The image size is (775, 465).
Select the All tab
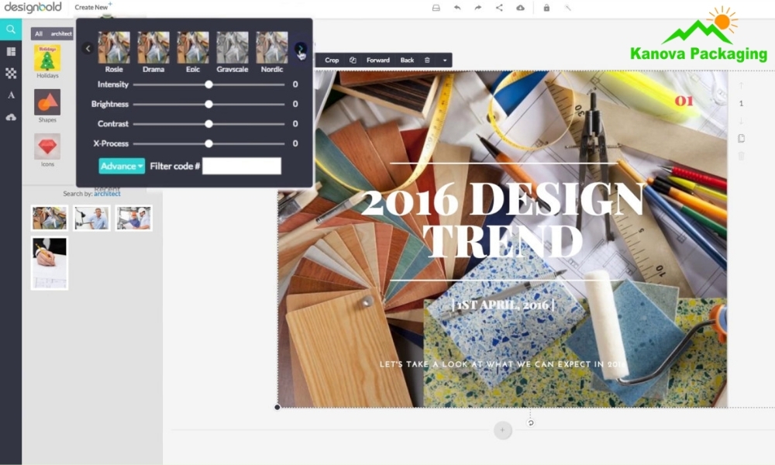(x=39, y=33)
